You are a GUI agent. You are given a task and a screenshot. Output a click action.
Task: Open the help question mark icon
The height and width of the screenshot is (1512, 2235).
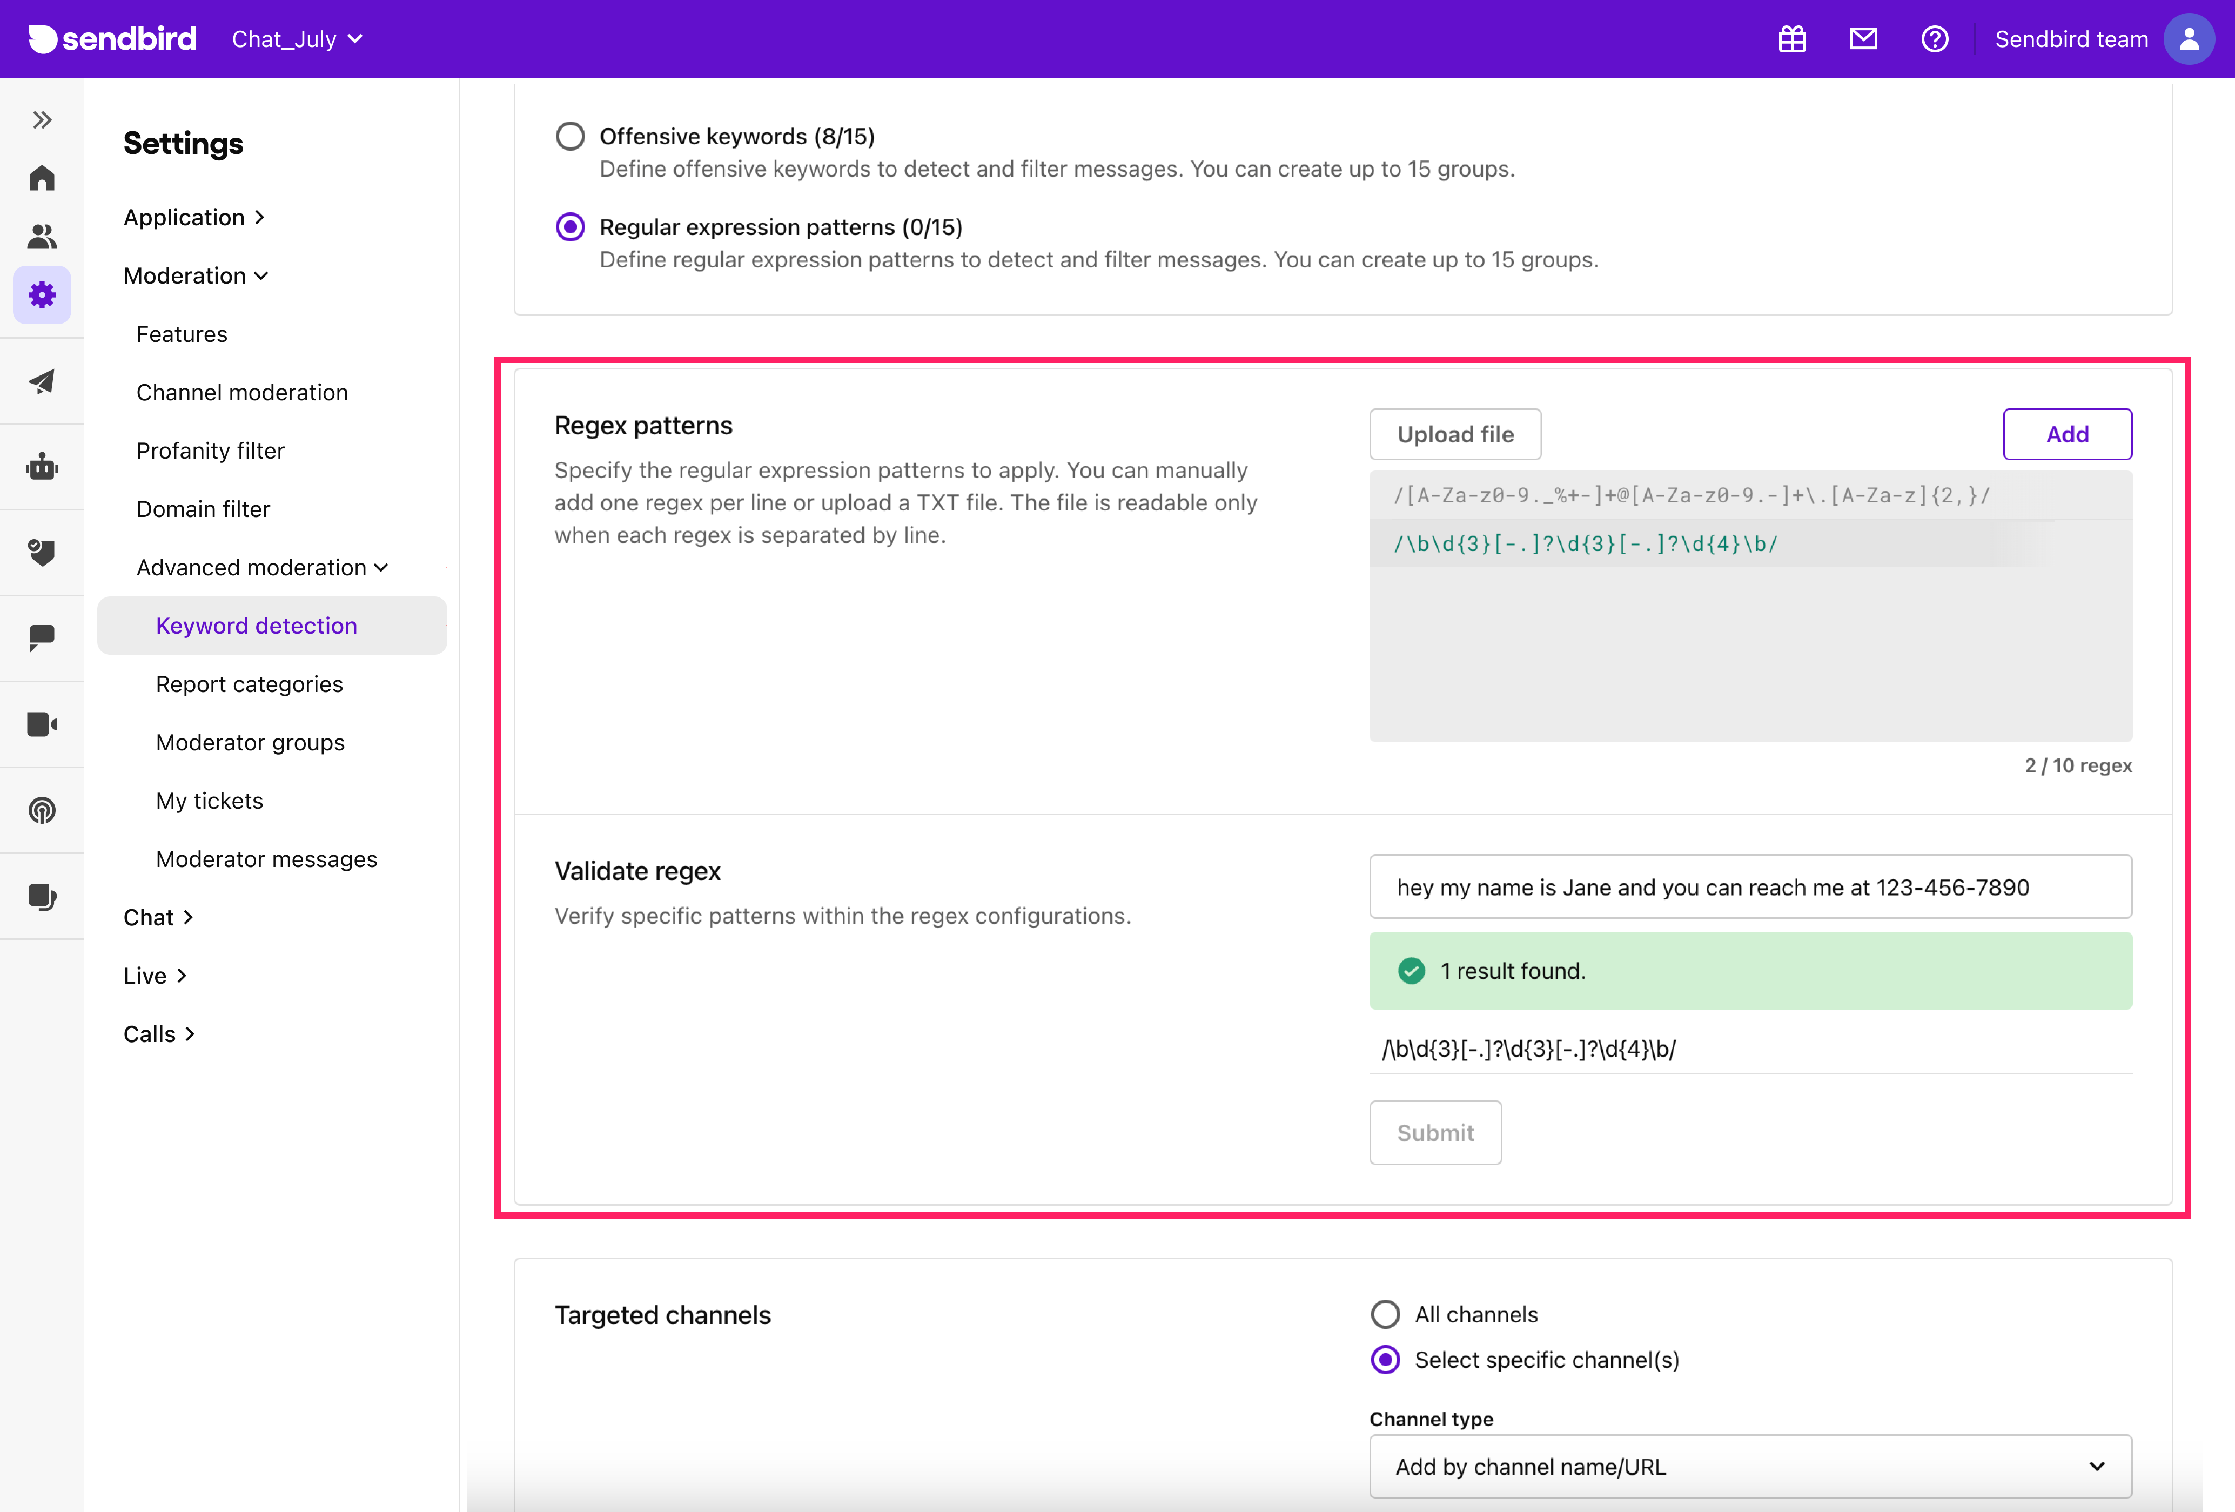pos(1934,38)
